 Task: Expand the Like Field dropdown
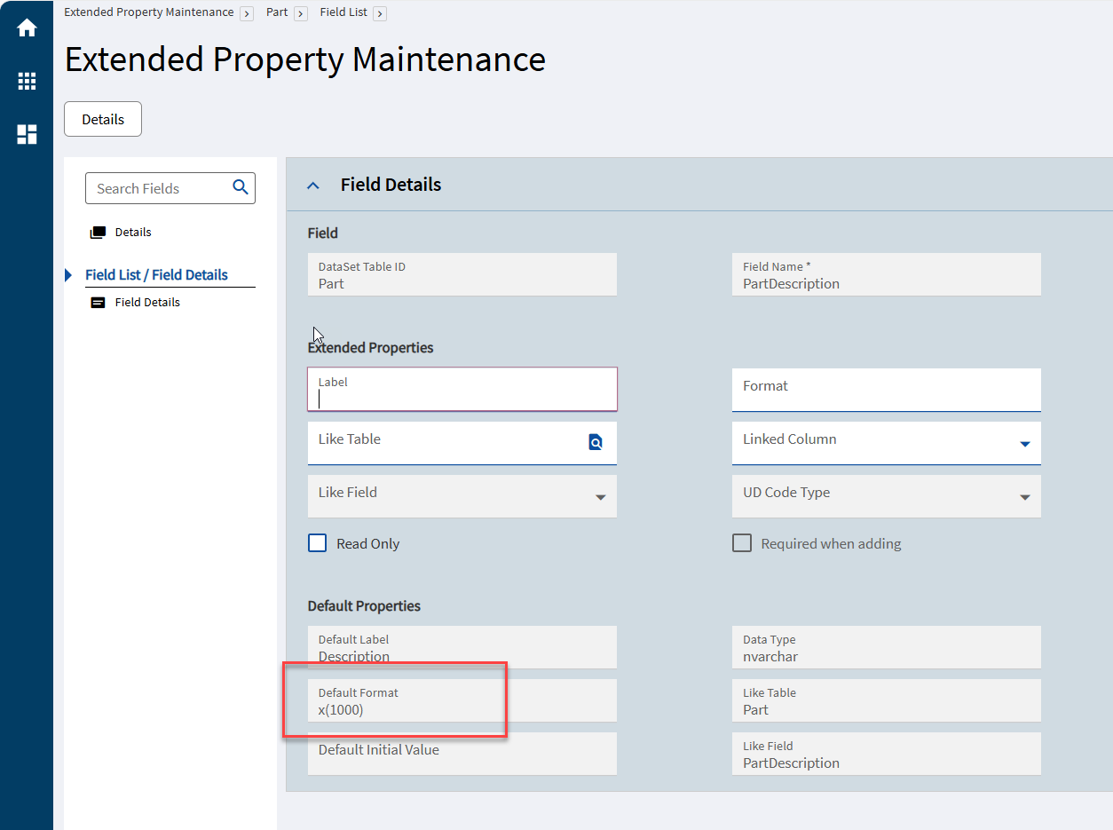[x=601, y=497]
